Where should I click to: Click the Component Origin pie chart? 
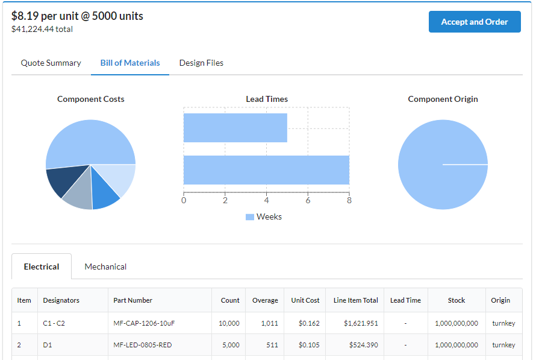pos(443,165)
